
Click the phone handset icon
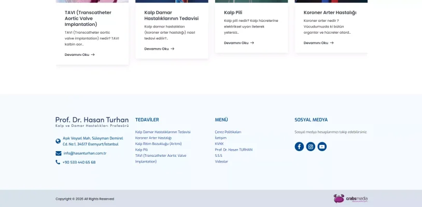(58, 162)
